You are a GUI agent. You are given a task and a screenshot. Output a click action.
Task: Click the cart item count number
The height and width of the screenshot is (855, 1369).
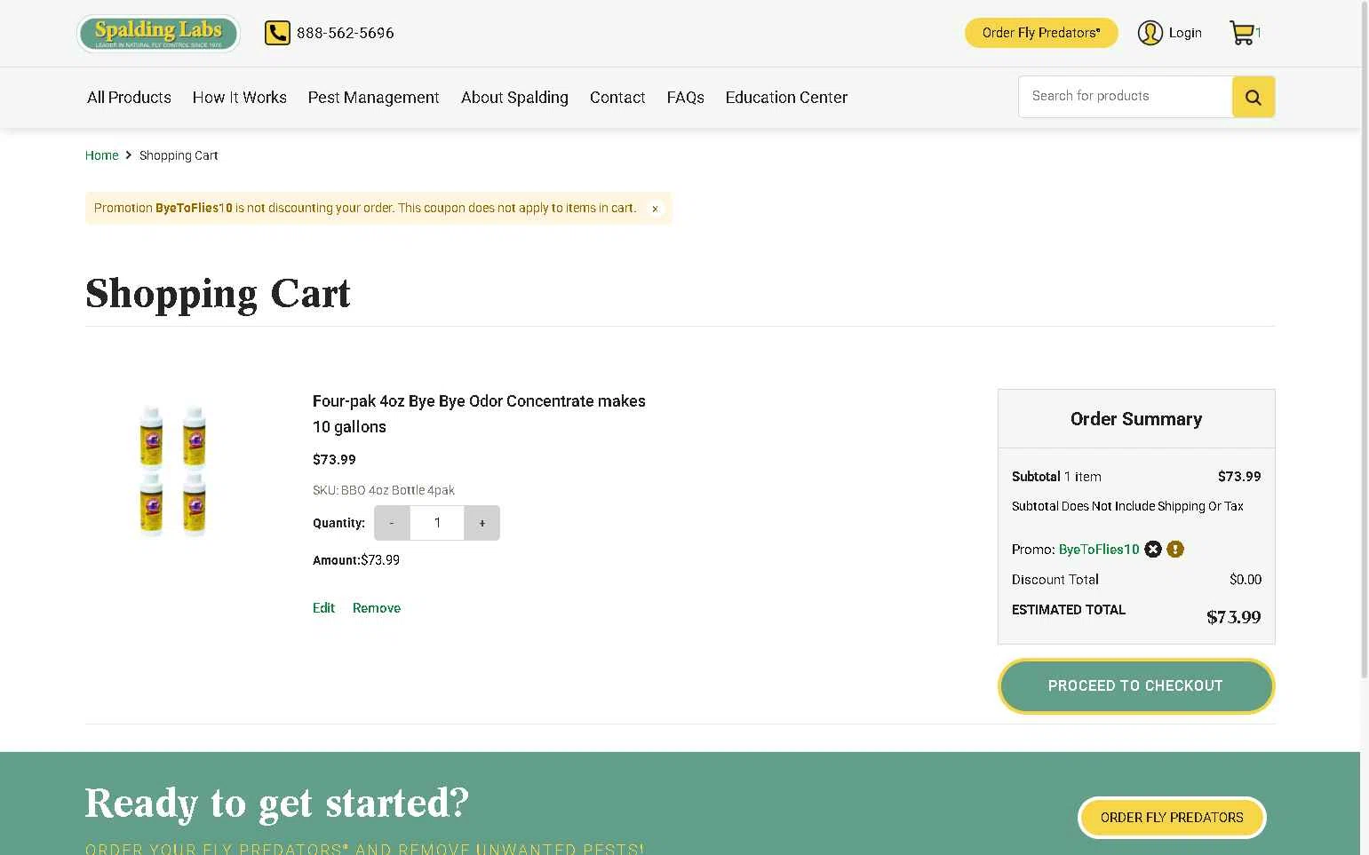pyautogui.click(x=1258, y=32)
